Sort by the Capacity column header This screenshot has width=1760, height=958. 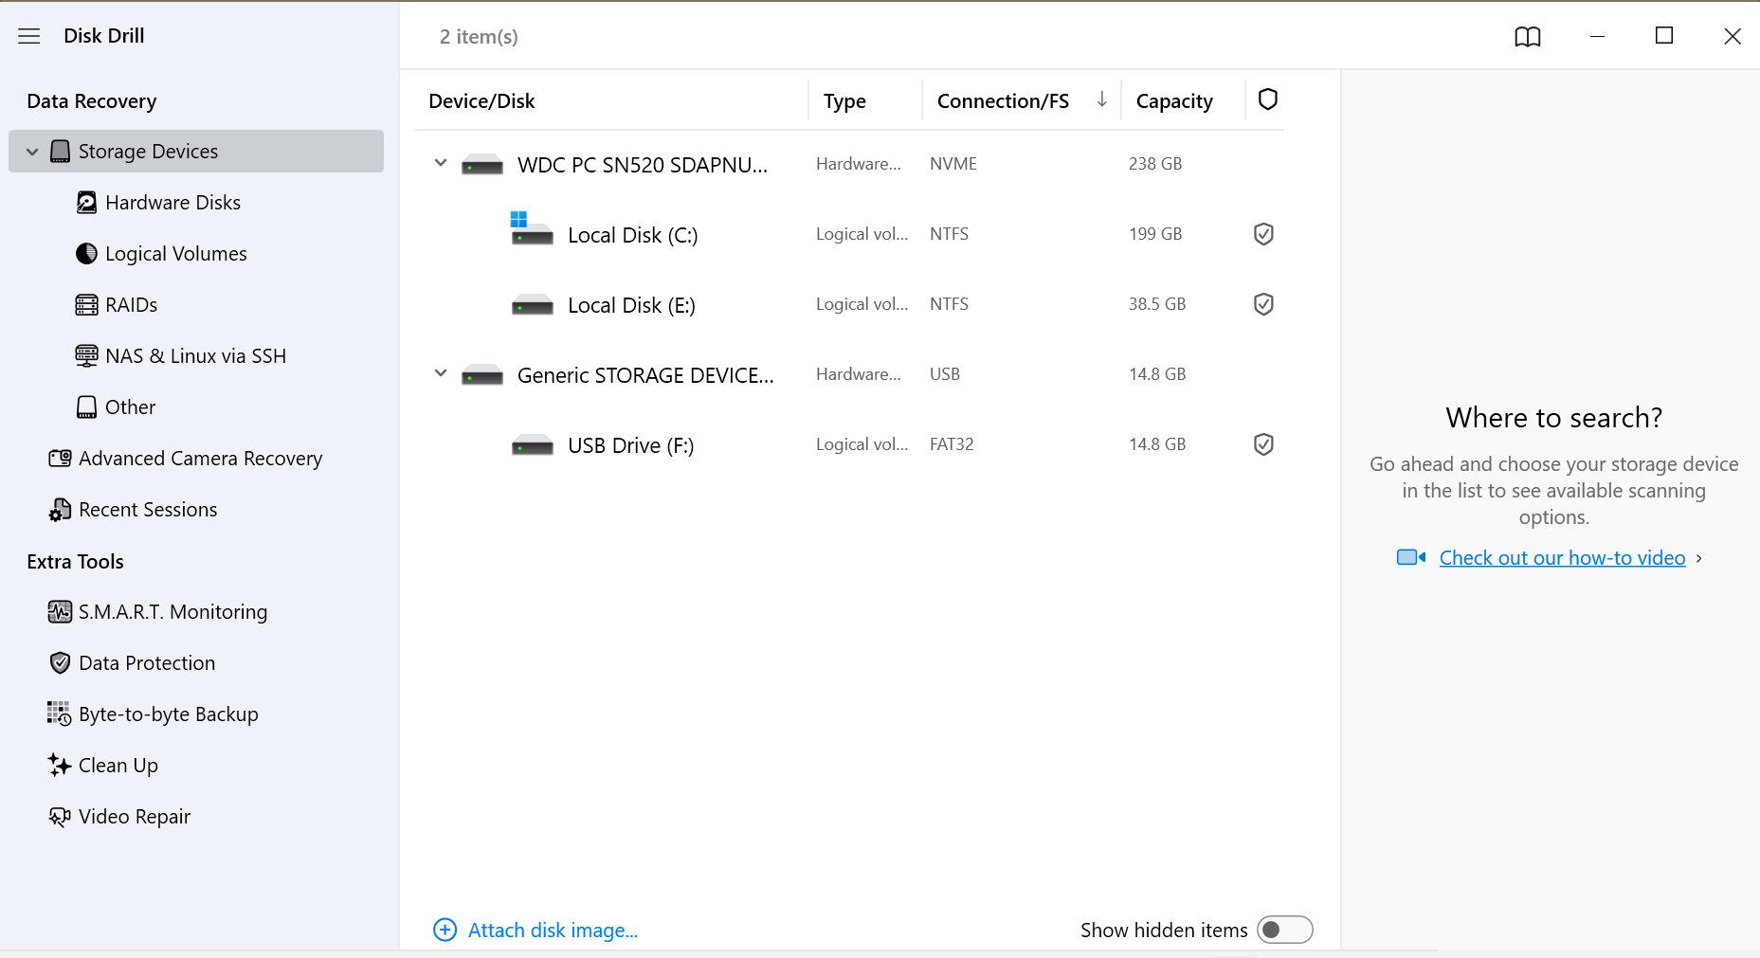click(1174, 101)
